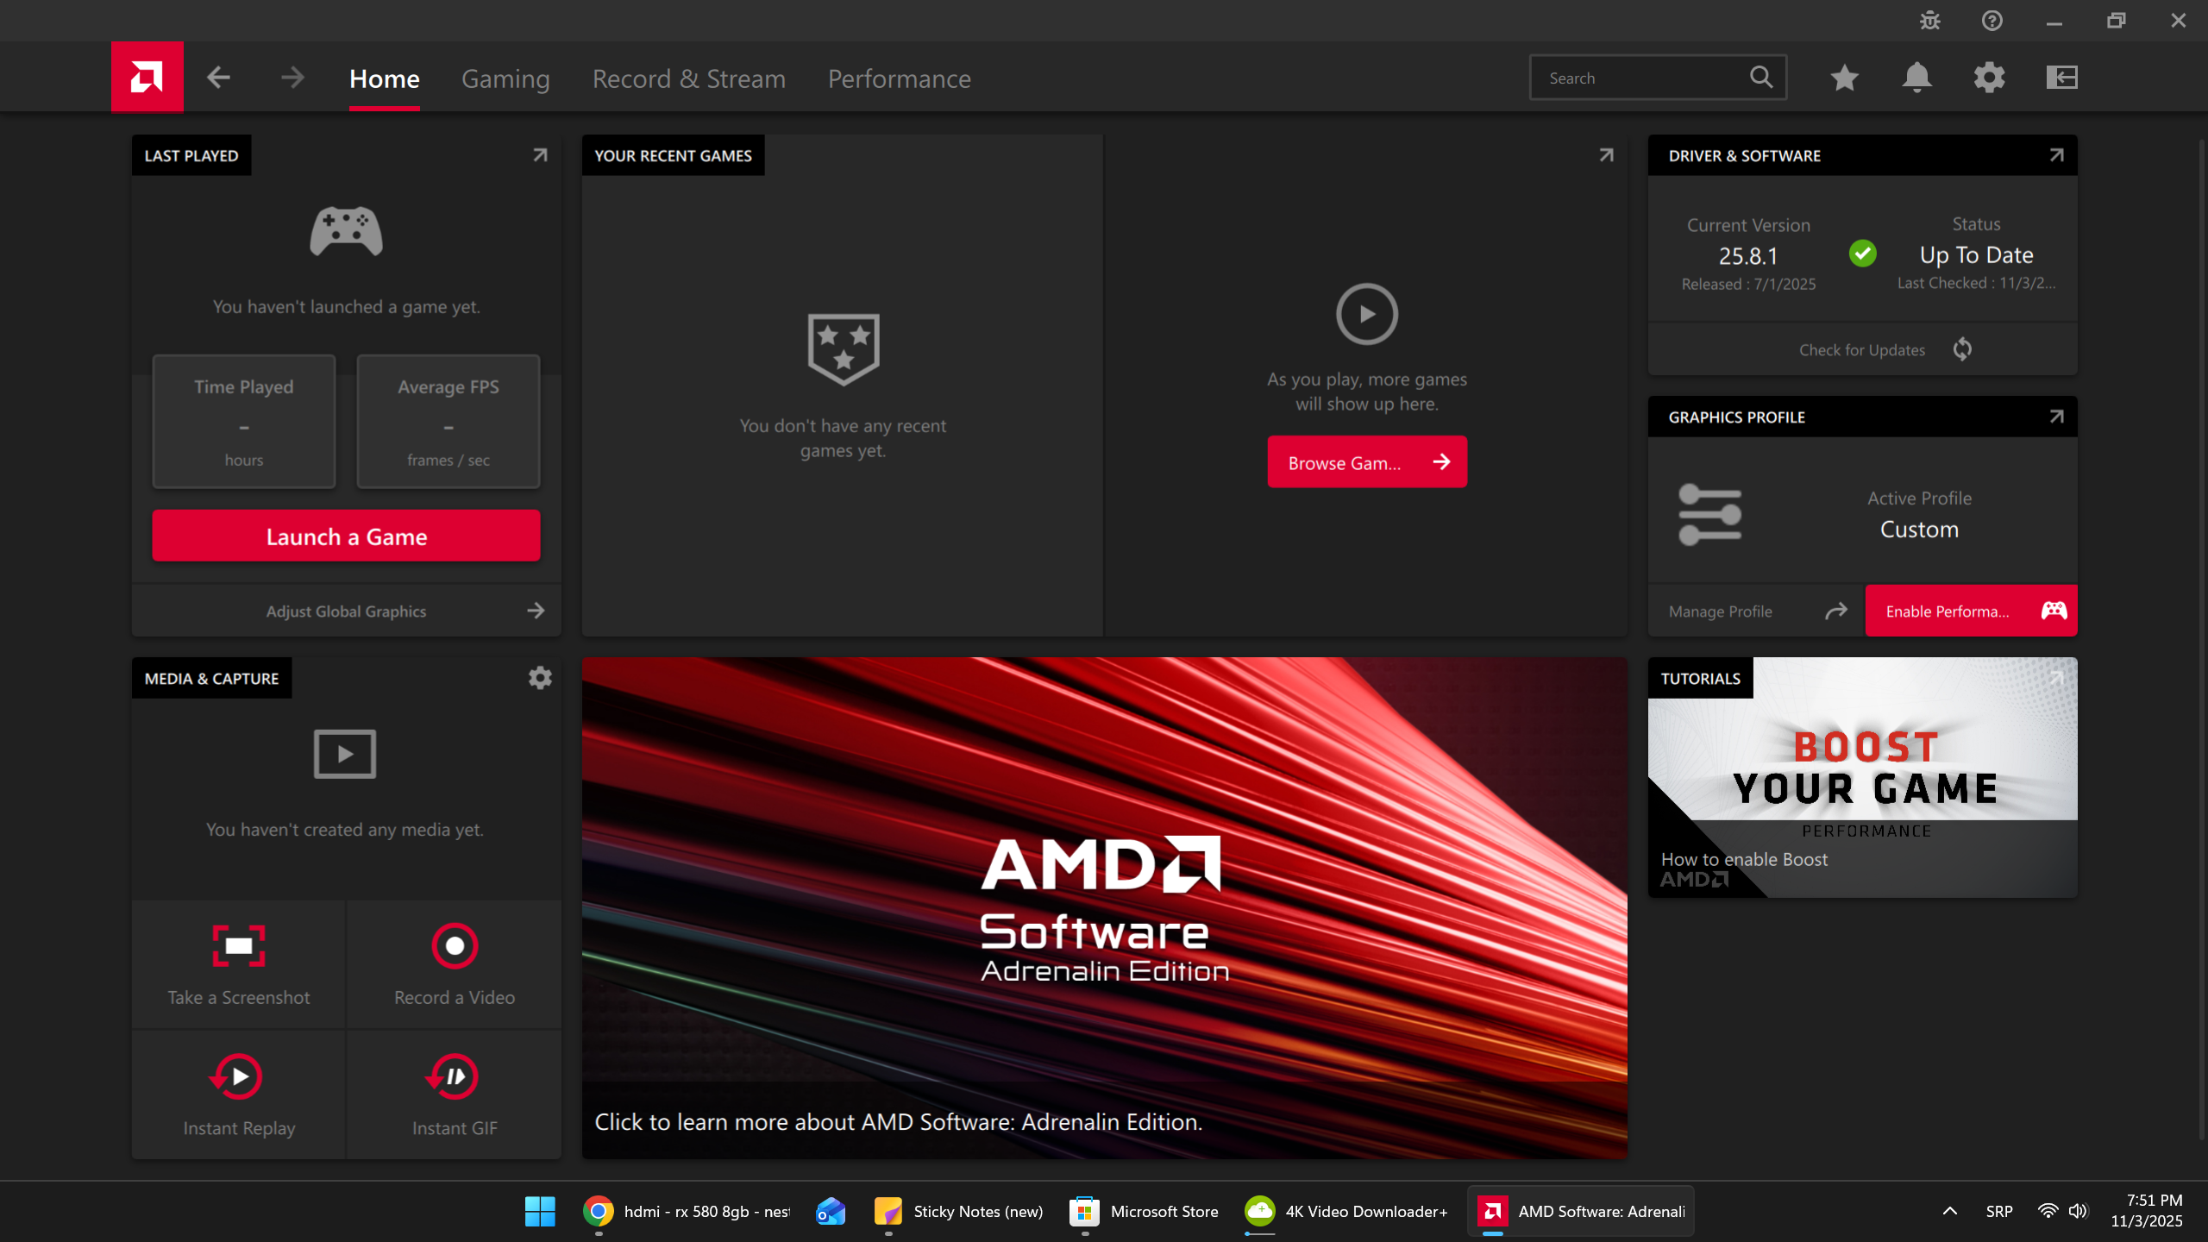The height and width of the screenshot is (1242, 2208).
Task: Trigger Instant Replay
Action: [x=239, y=1076]
